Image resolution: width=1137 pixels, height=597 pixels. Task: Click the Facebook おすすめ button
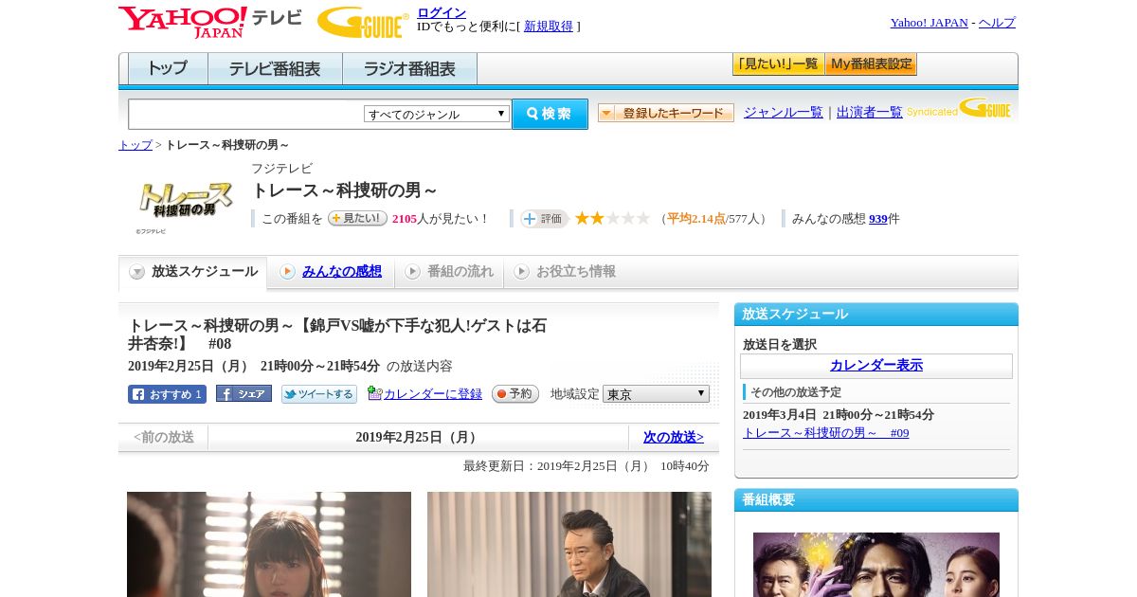pos(167,394)
